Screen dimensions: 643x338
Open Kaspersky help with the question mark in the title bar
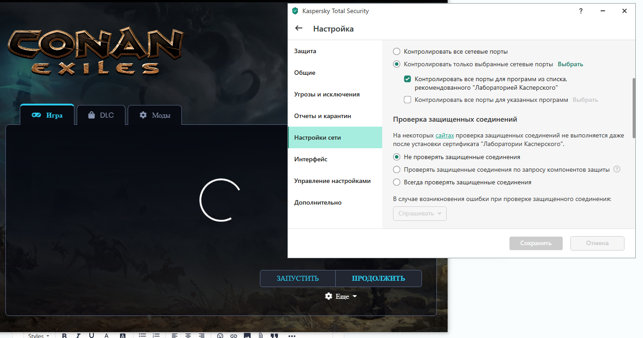[x=581, y=11]
